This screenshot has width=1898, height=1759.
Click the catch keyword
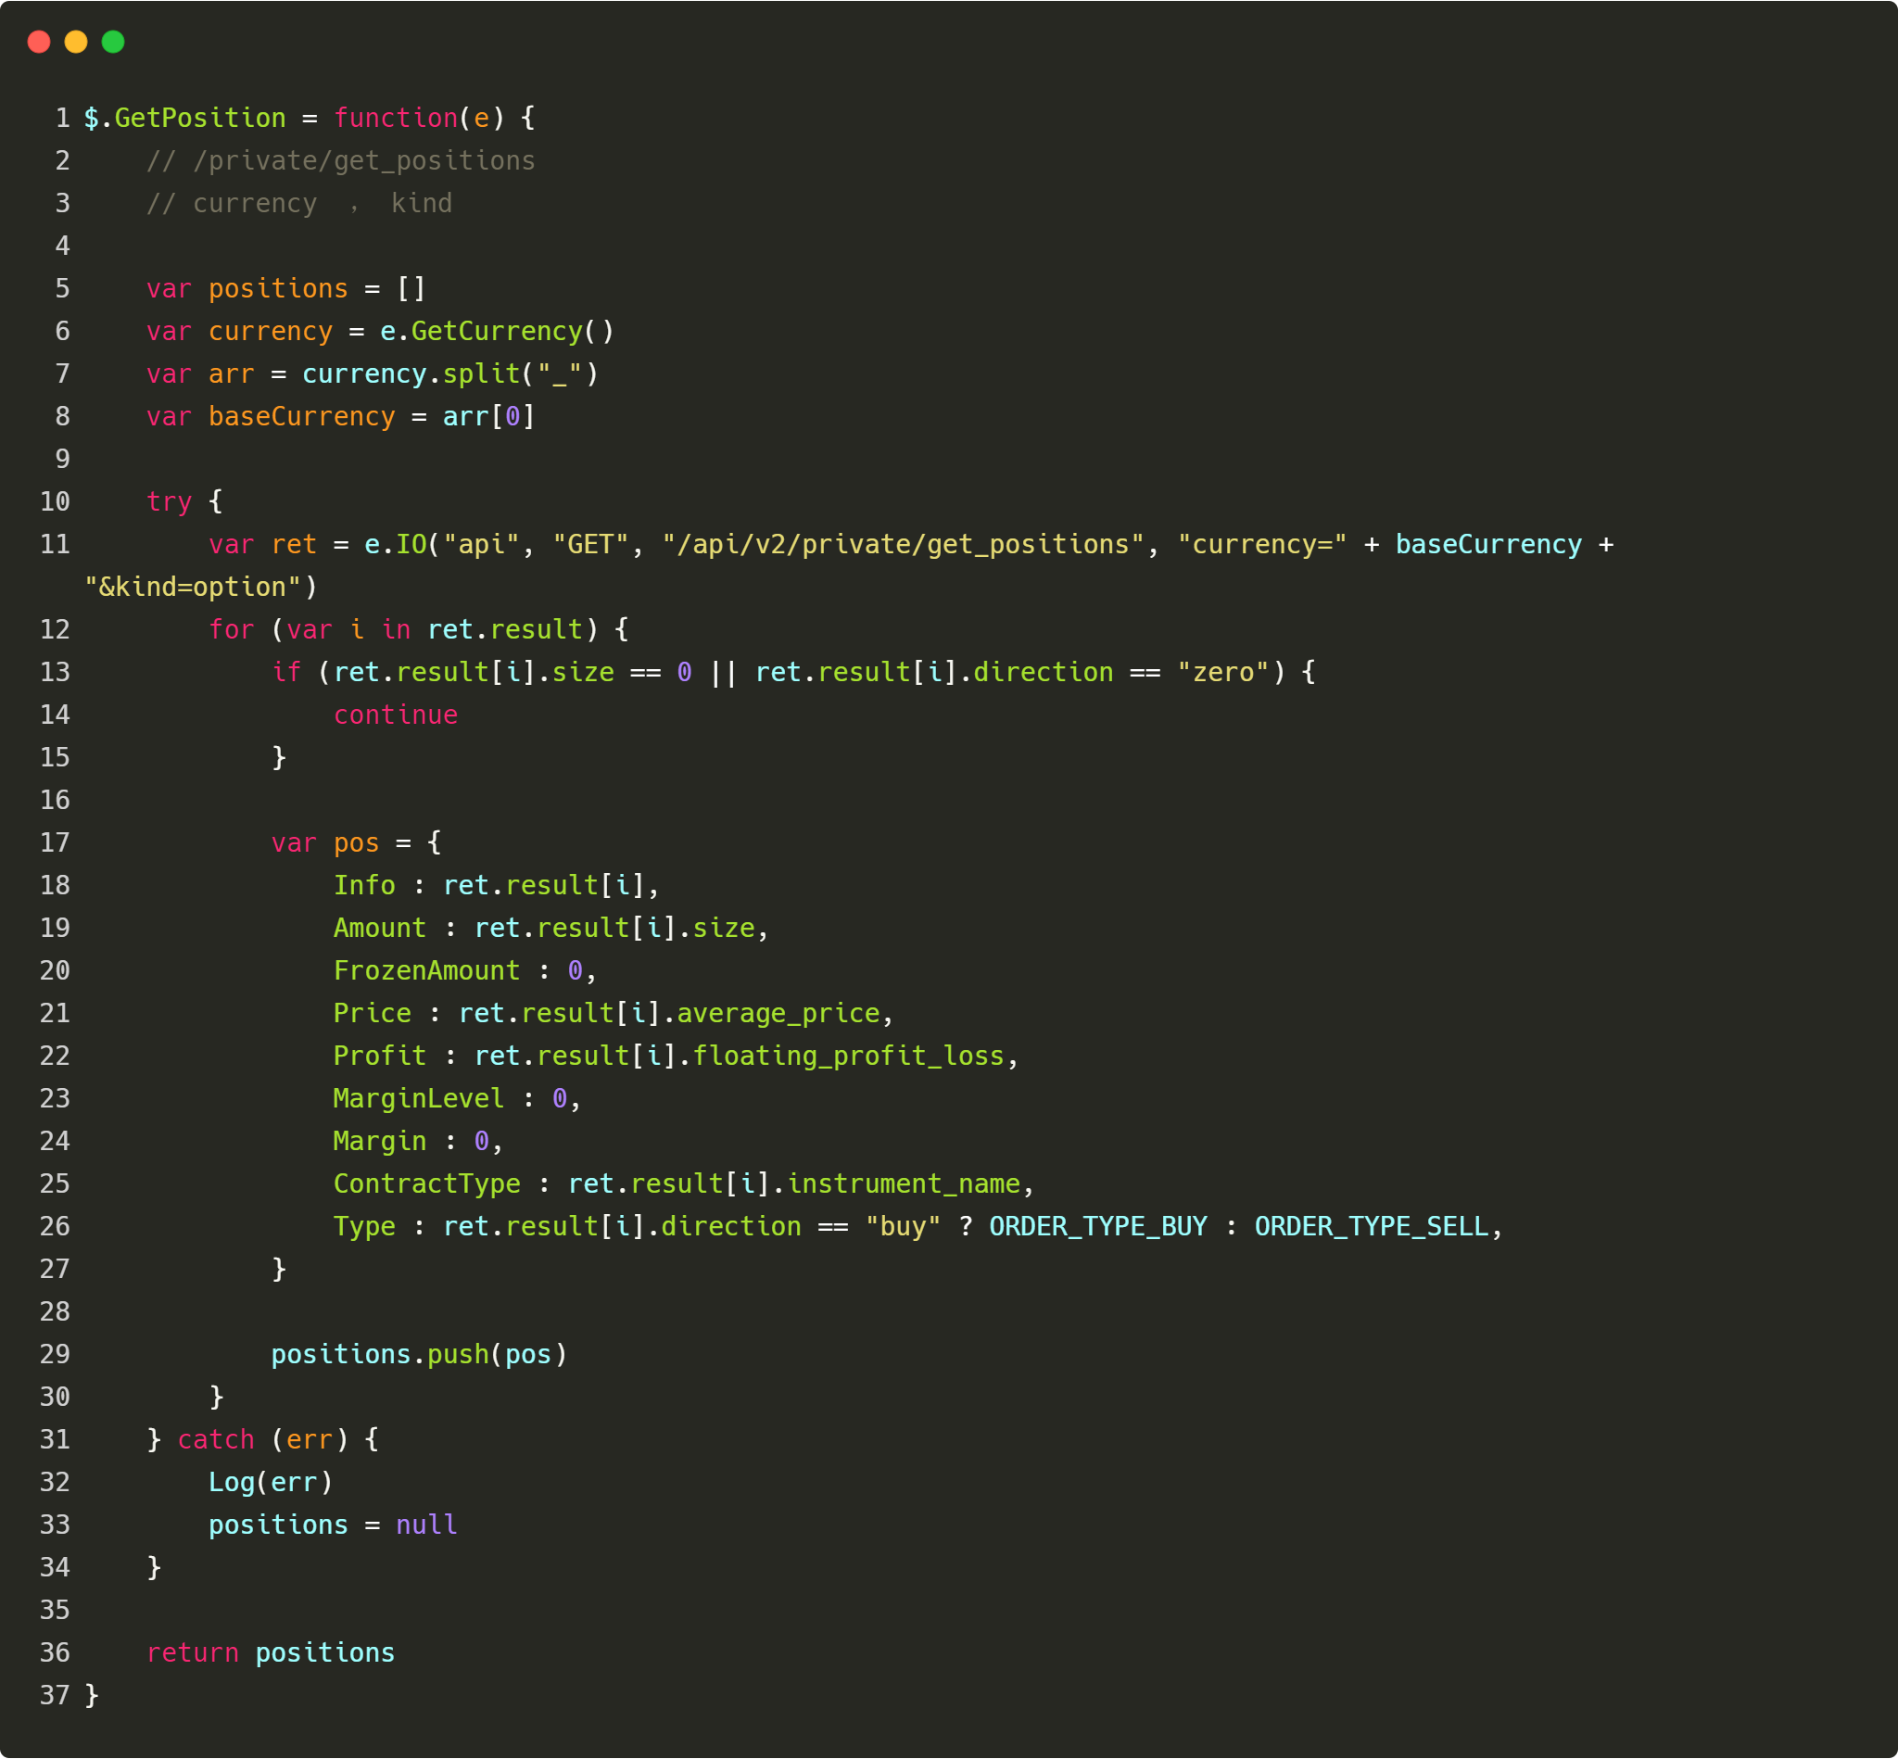click(216, 1440)
